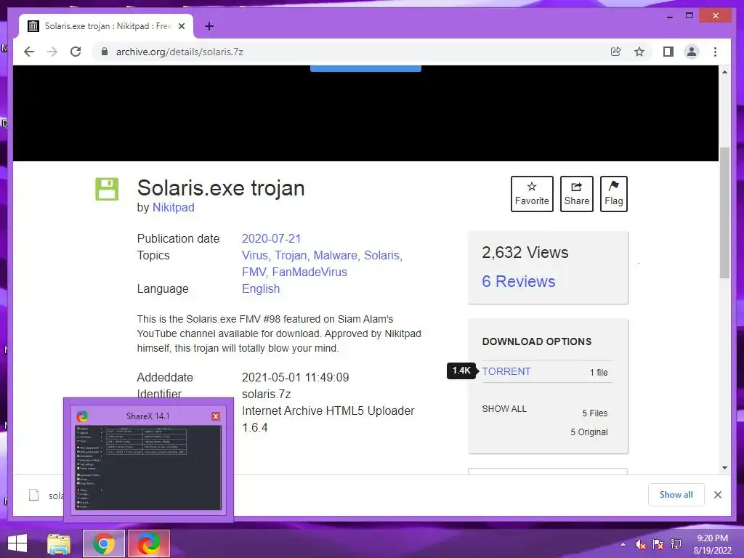Open the Nikitpad author link

(173, 207)
